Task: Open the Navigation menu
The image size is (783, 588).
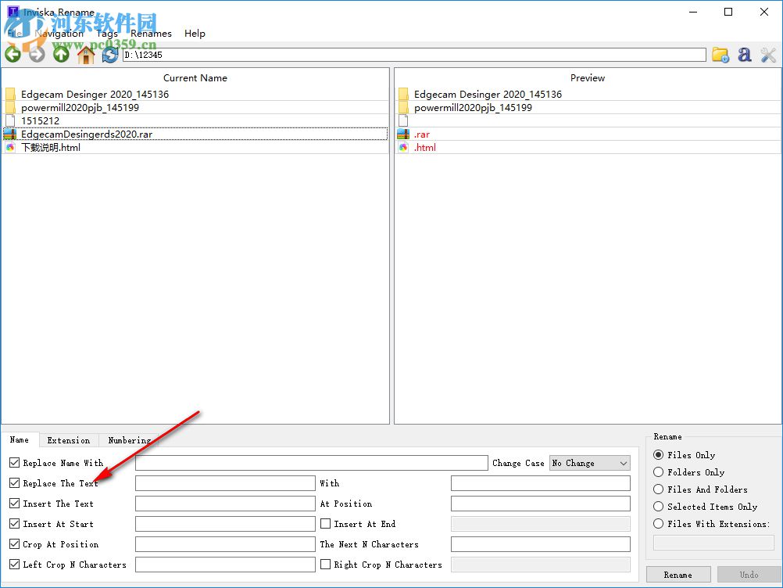Action: (59, 34)
